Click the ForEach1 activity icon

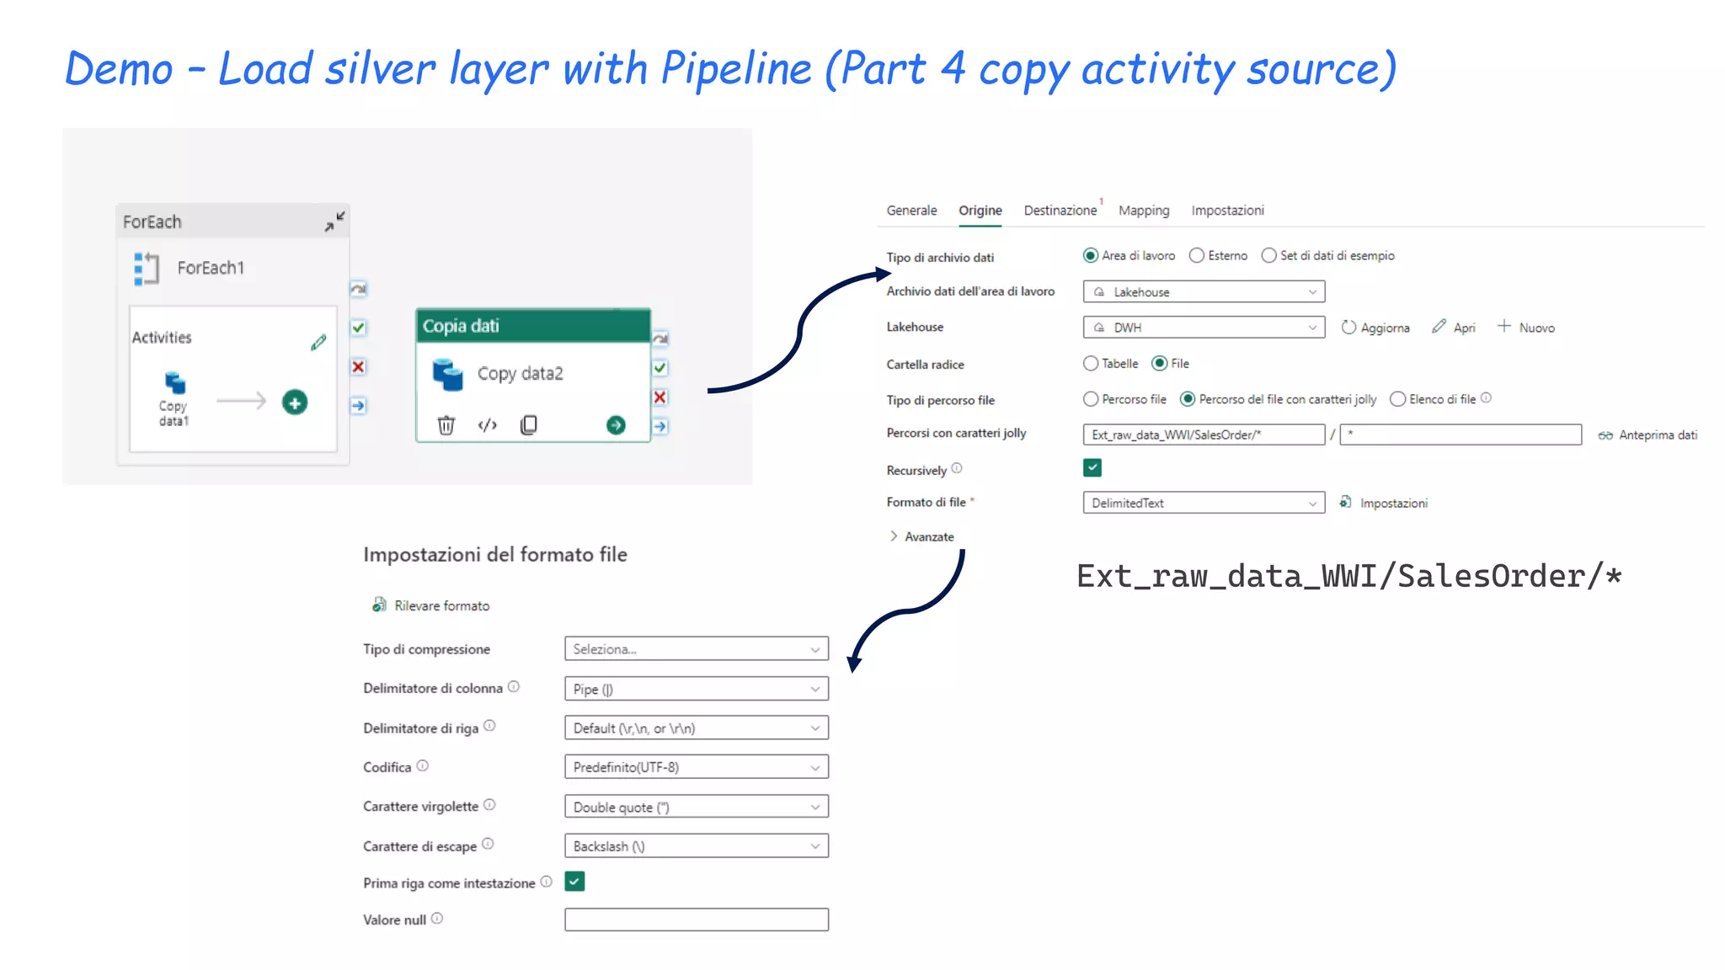click(x=146, y=269)
